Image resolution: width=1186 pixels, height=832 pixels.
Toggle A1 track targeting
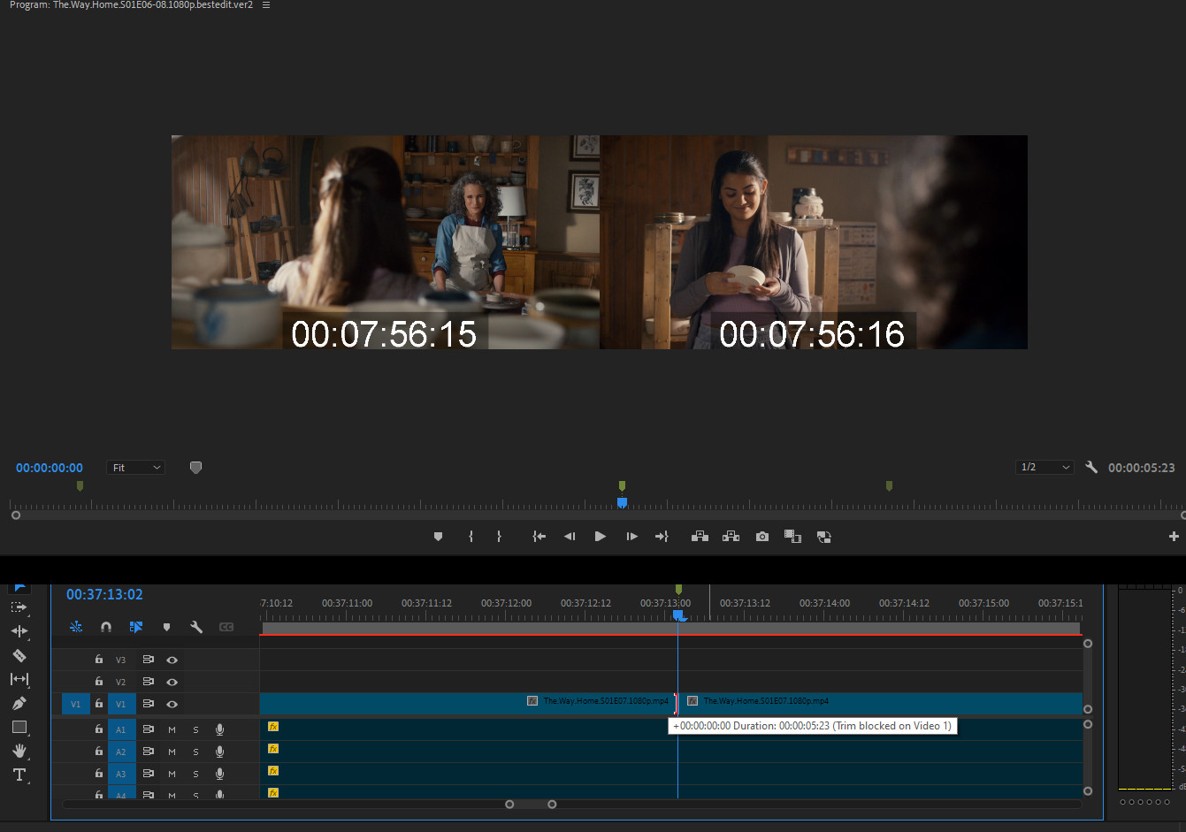(121, 729)
